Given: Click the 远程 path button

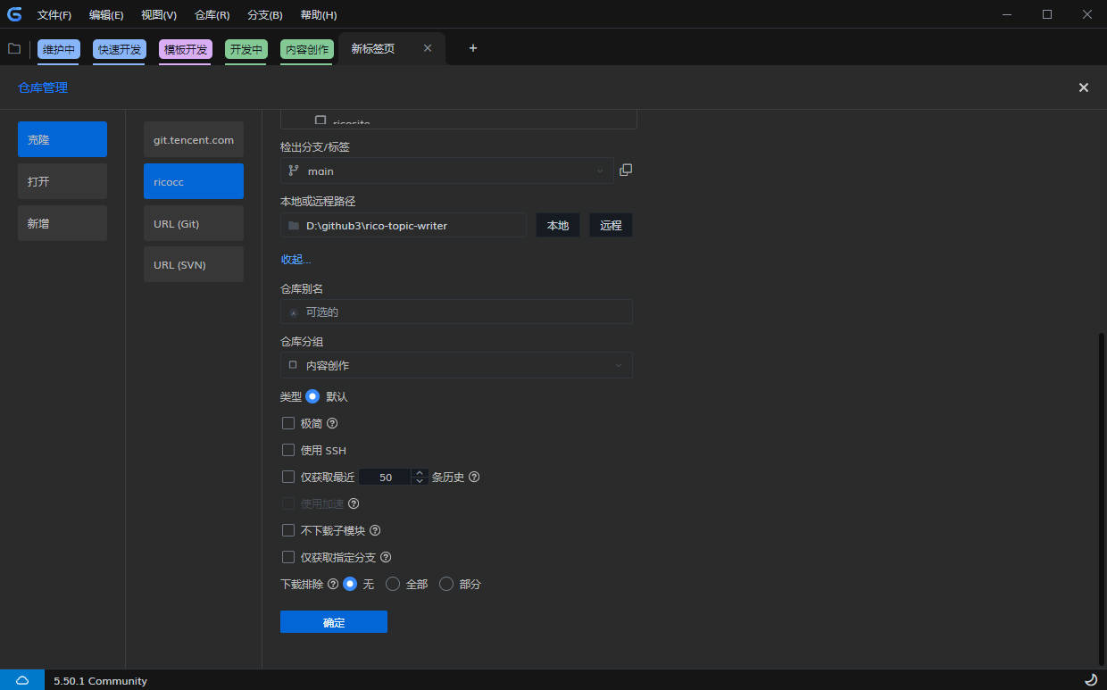Looking at the screenshot, I should point(611,225).
